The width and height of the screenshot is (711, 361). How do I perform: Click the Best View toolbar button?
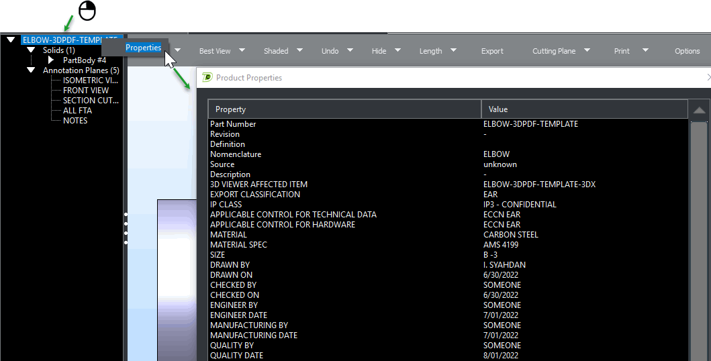click(215, 51)
